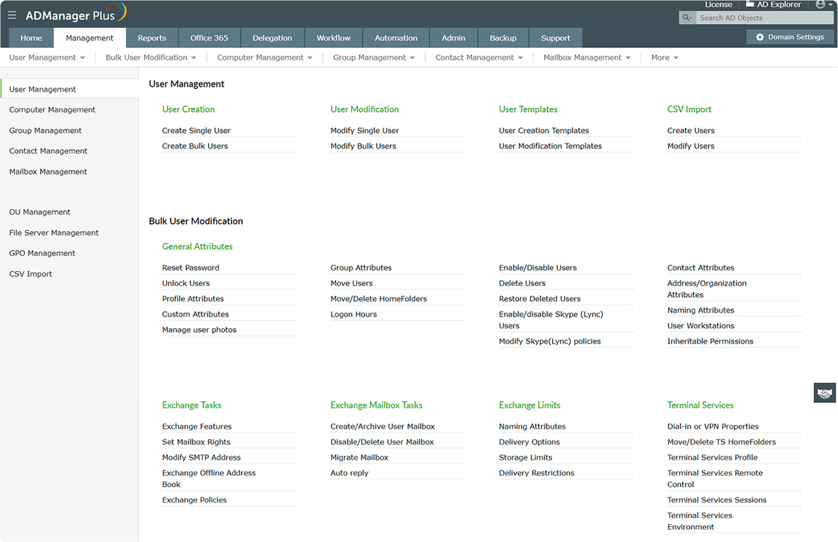This screenshot has width=838, height=542.
Task: Click the Unlock Users link
Action: pos(186,283)
